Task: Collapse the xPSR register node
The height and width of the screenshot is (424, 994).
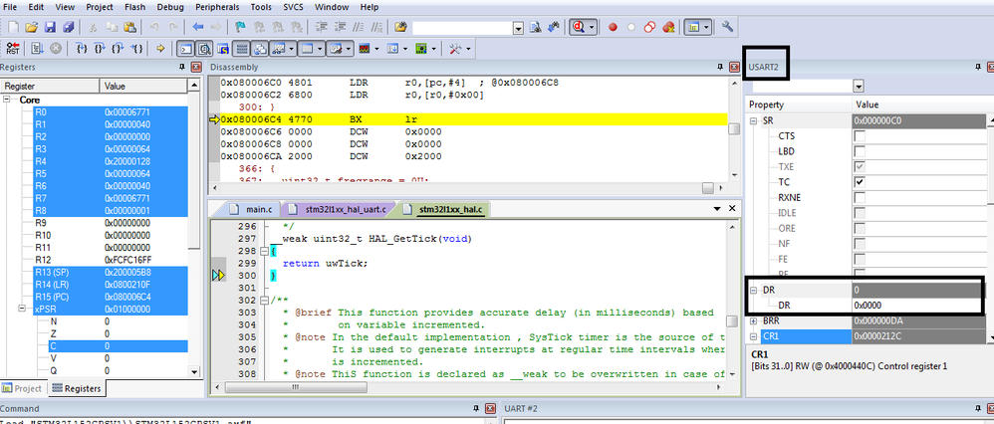Action: (x=23, y=310)
